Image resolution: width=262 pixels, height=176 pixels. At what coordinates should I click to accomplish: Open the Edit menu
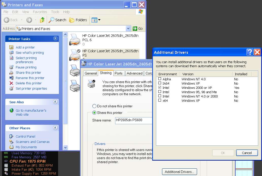click(x=15, y=12)
